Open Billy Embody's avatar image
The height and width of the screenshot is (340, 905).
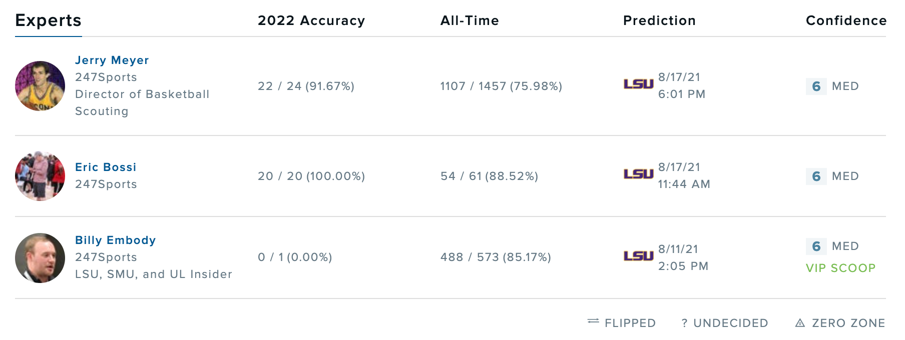[40, 258]
